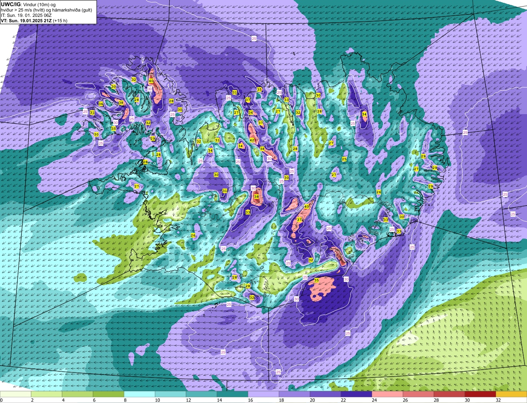This screenshot has height=403, width=527.
Task: Pick the 14–16 m/s dark teal legend swatch
Action: [232, 394]
